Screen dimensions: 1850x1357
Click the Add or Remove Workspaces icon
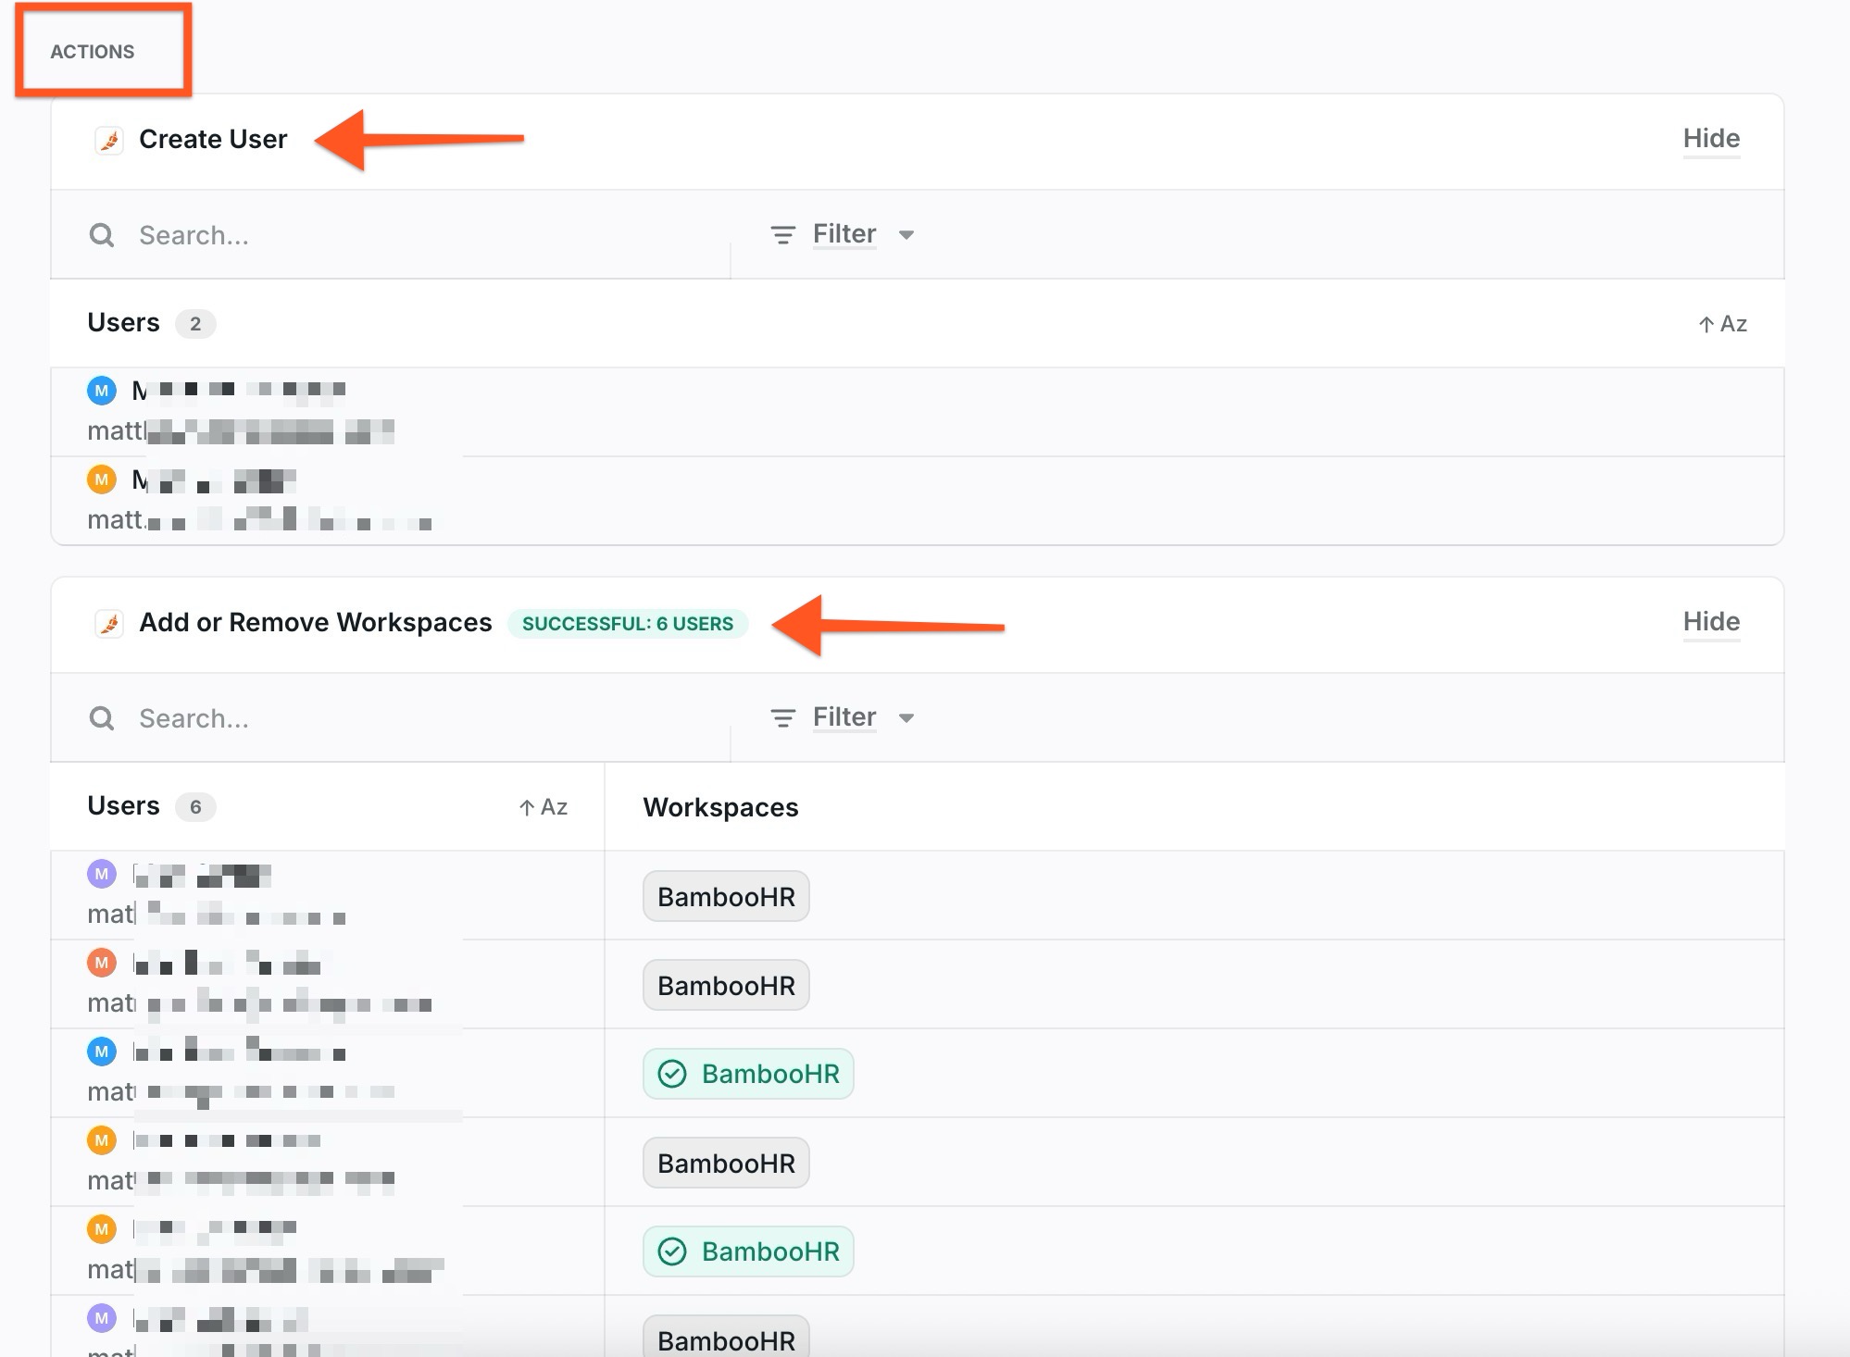(109, 624)
